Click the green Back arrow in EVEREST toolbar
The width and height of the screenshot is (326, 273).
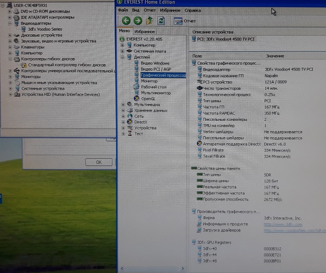click(126, 20)
